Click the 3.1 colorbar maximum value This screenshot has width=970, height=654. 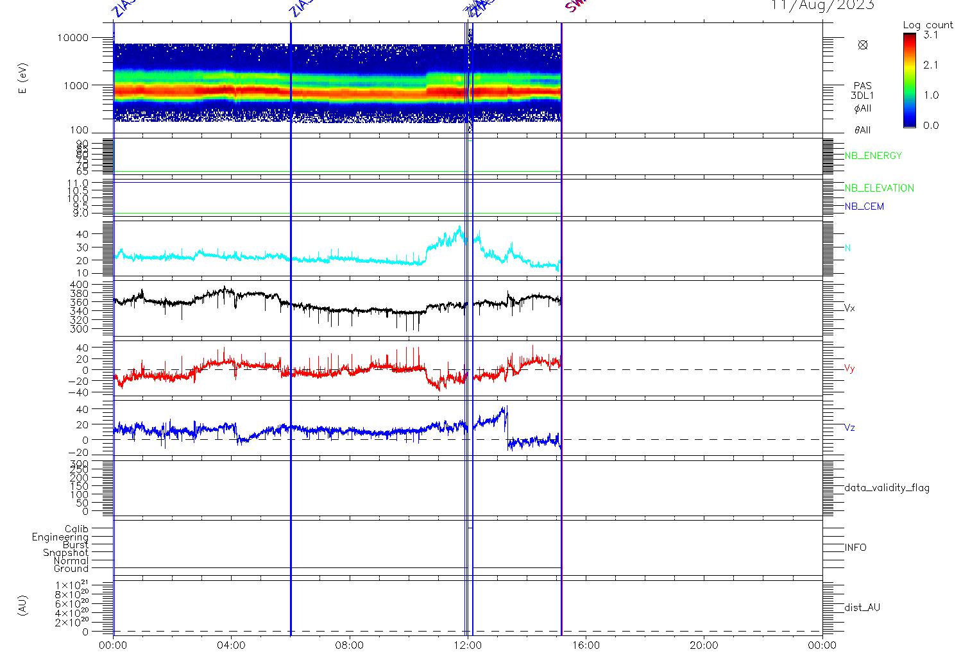(930, 35)
